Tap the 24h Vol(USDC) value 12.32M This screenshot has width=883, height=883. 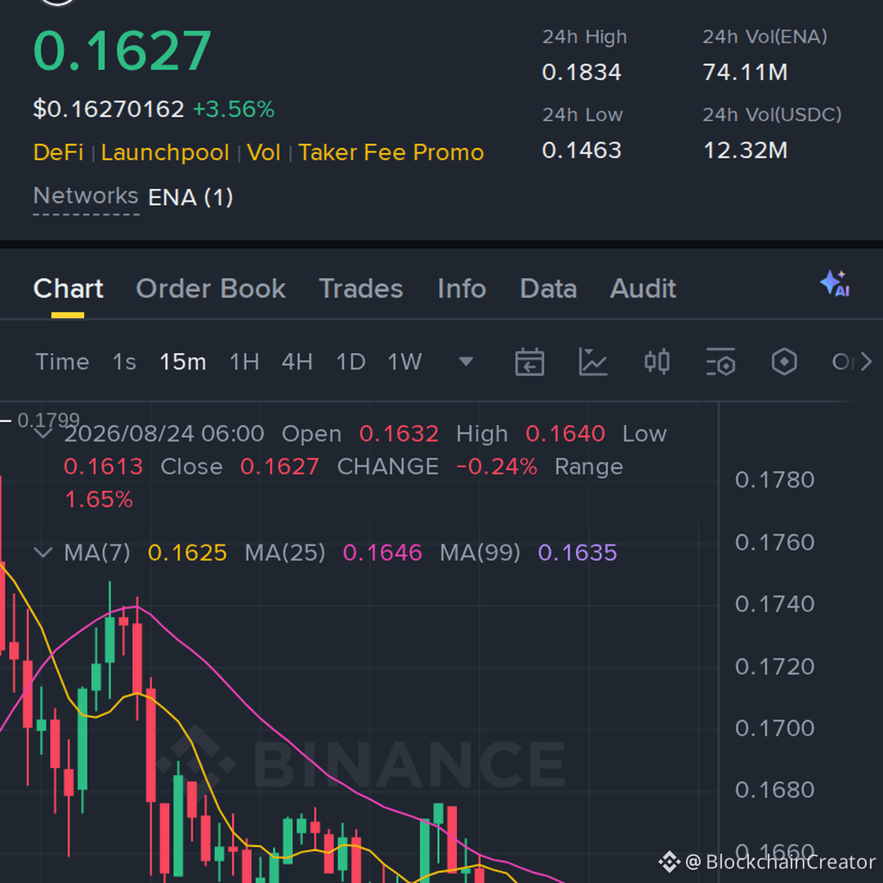point(745,150)
